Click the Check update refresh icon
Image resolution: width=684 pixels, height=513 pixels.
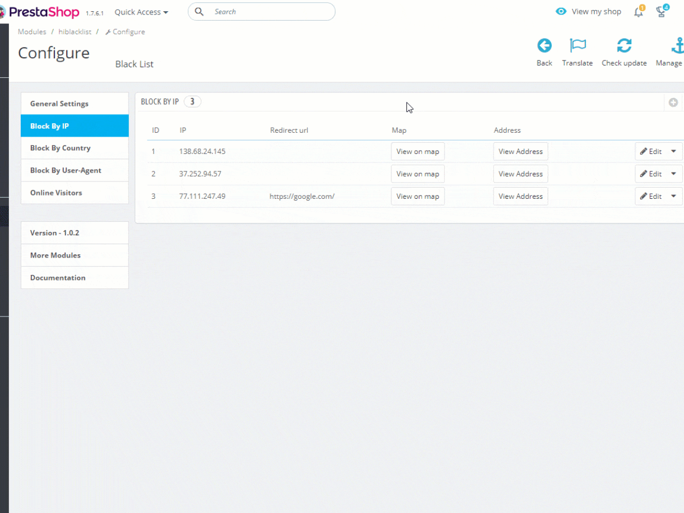click(624, 45)
